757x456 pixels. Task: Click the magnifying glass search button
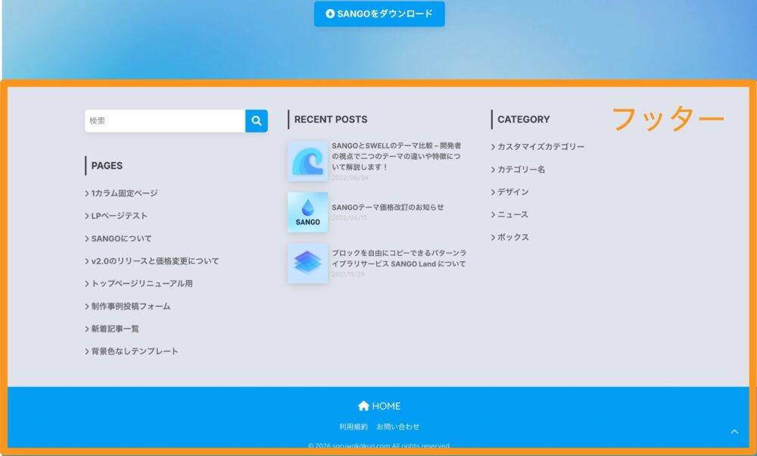pyautogui.click(x=257, y=121)
